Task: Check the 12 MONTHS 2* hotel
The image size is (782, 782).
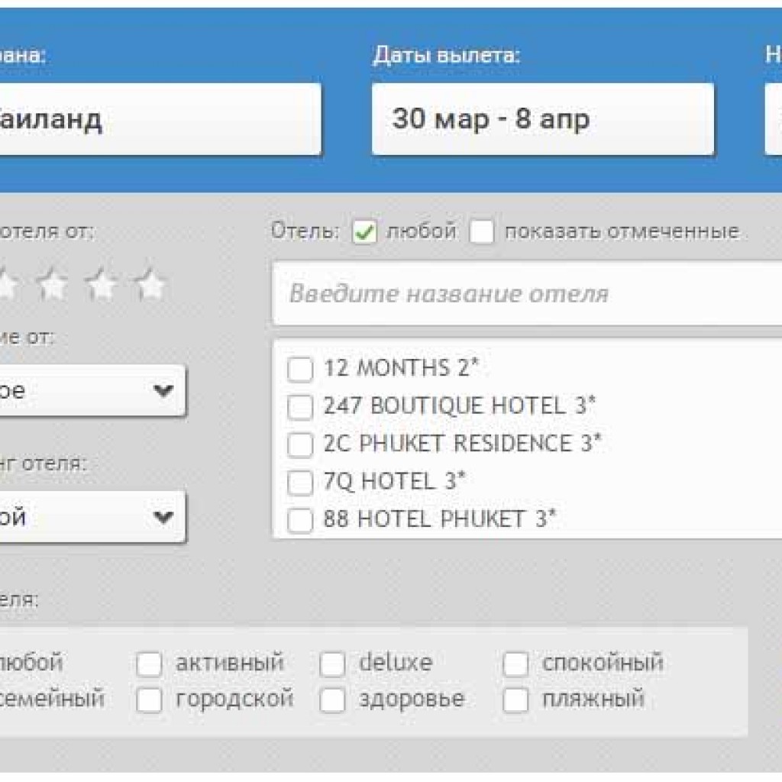Action: click(300, 370)
